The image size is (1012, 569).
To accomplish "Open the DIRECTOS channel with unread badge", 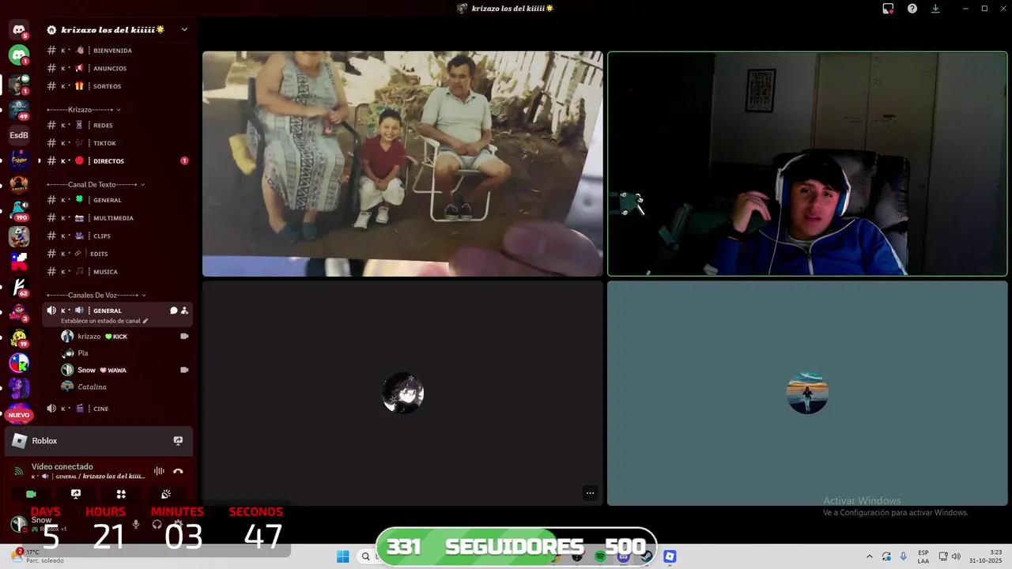I will (117, 161).
